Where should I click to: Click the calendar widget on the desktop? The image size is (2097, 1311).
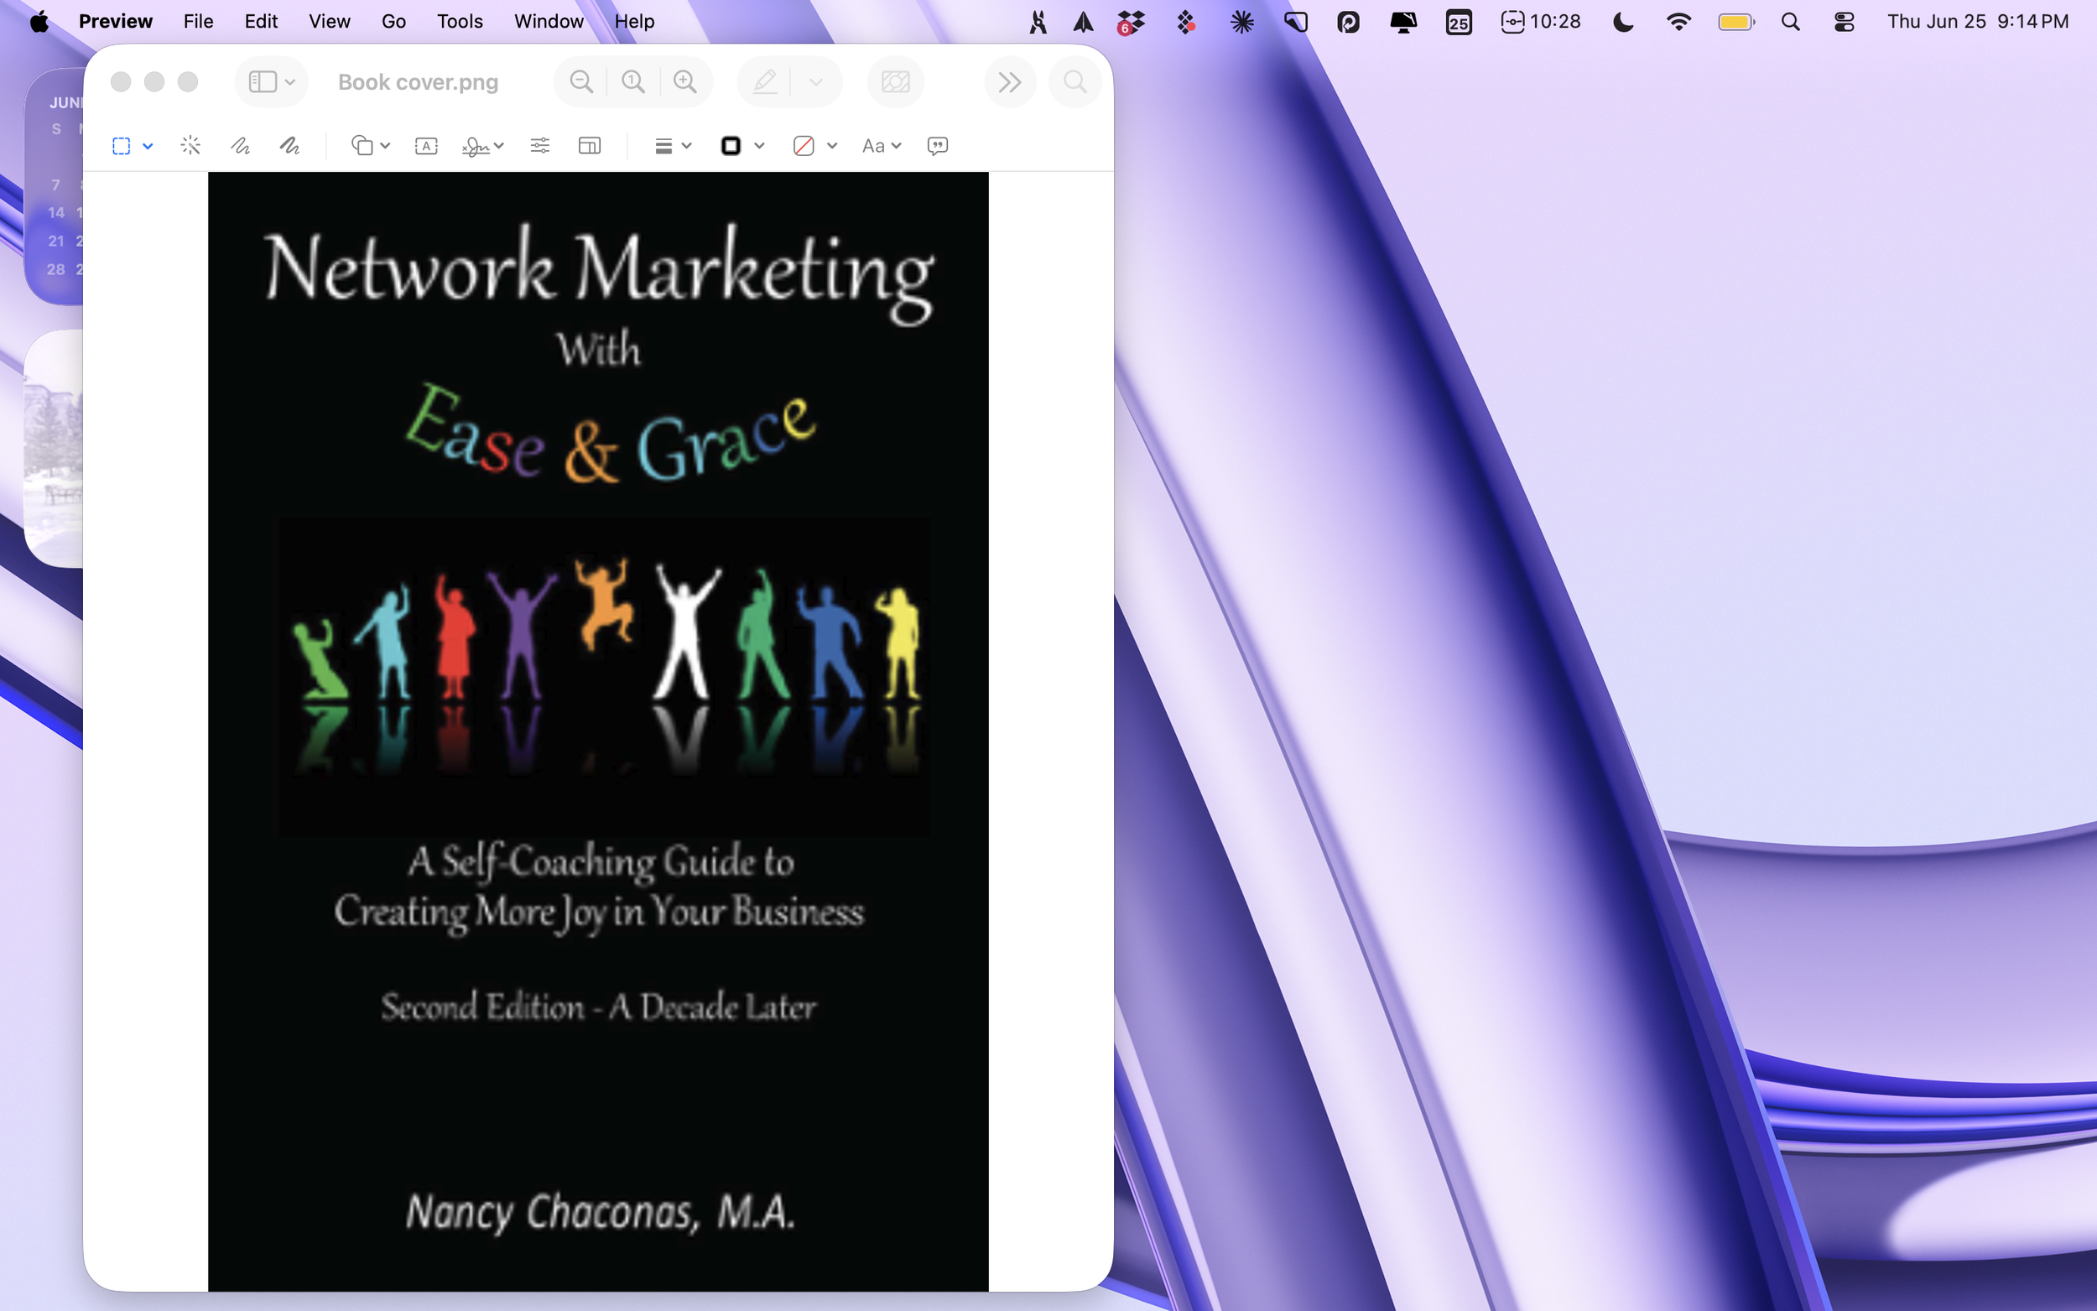point(54,186)
